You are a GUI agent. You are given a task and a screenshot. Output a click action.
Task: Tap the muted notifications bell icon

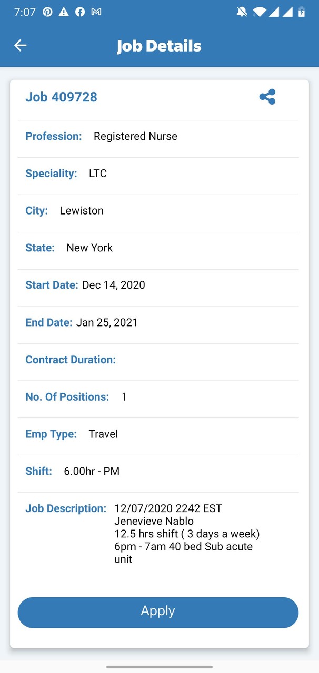[x=242, y=12]
